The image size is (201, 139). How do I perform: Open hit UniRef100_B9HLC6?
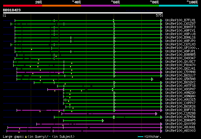tap(180, 38)
